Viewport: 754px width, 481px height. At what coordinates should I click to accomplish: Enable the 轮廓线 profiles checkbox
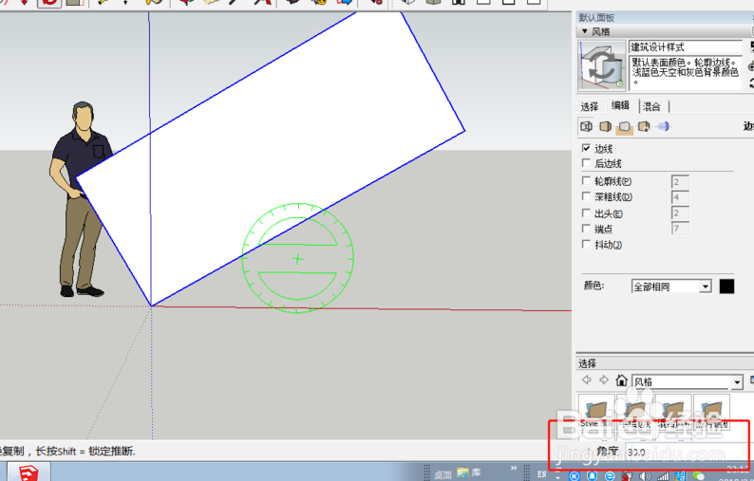[586, 180]
